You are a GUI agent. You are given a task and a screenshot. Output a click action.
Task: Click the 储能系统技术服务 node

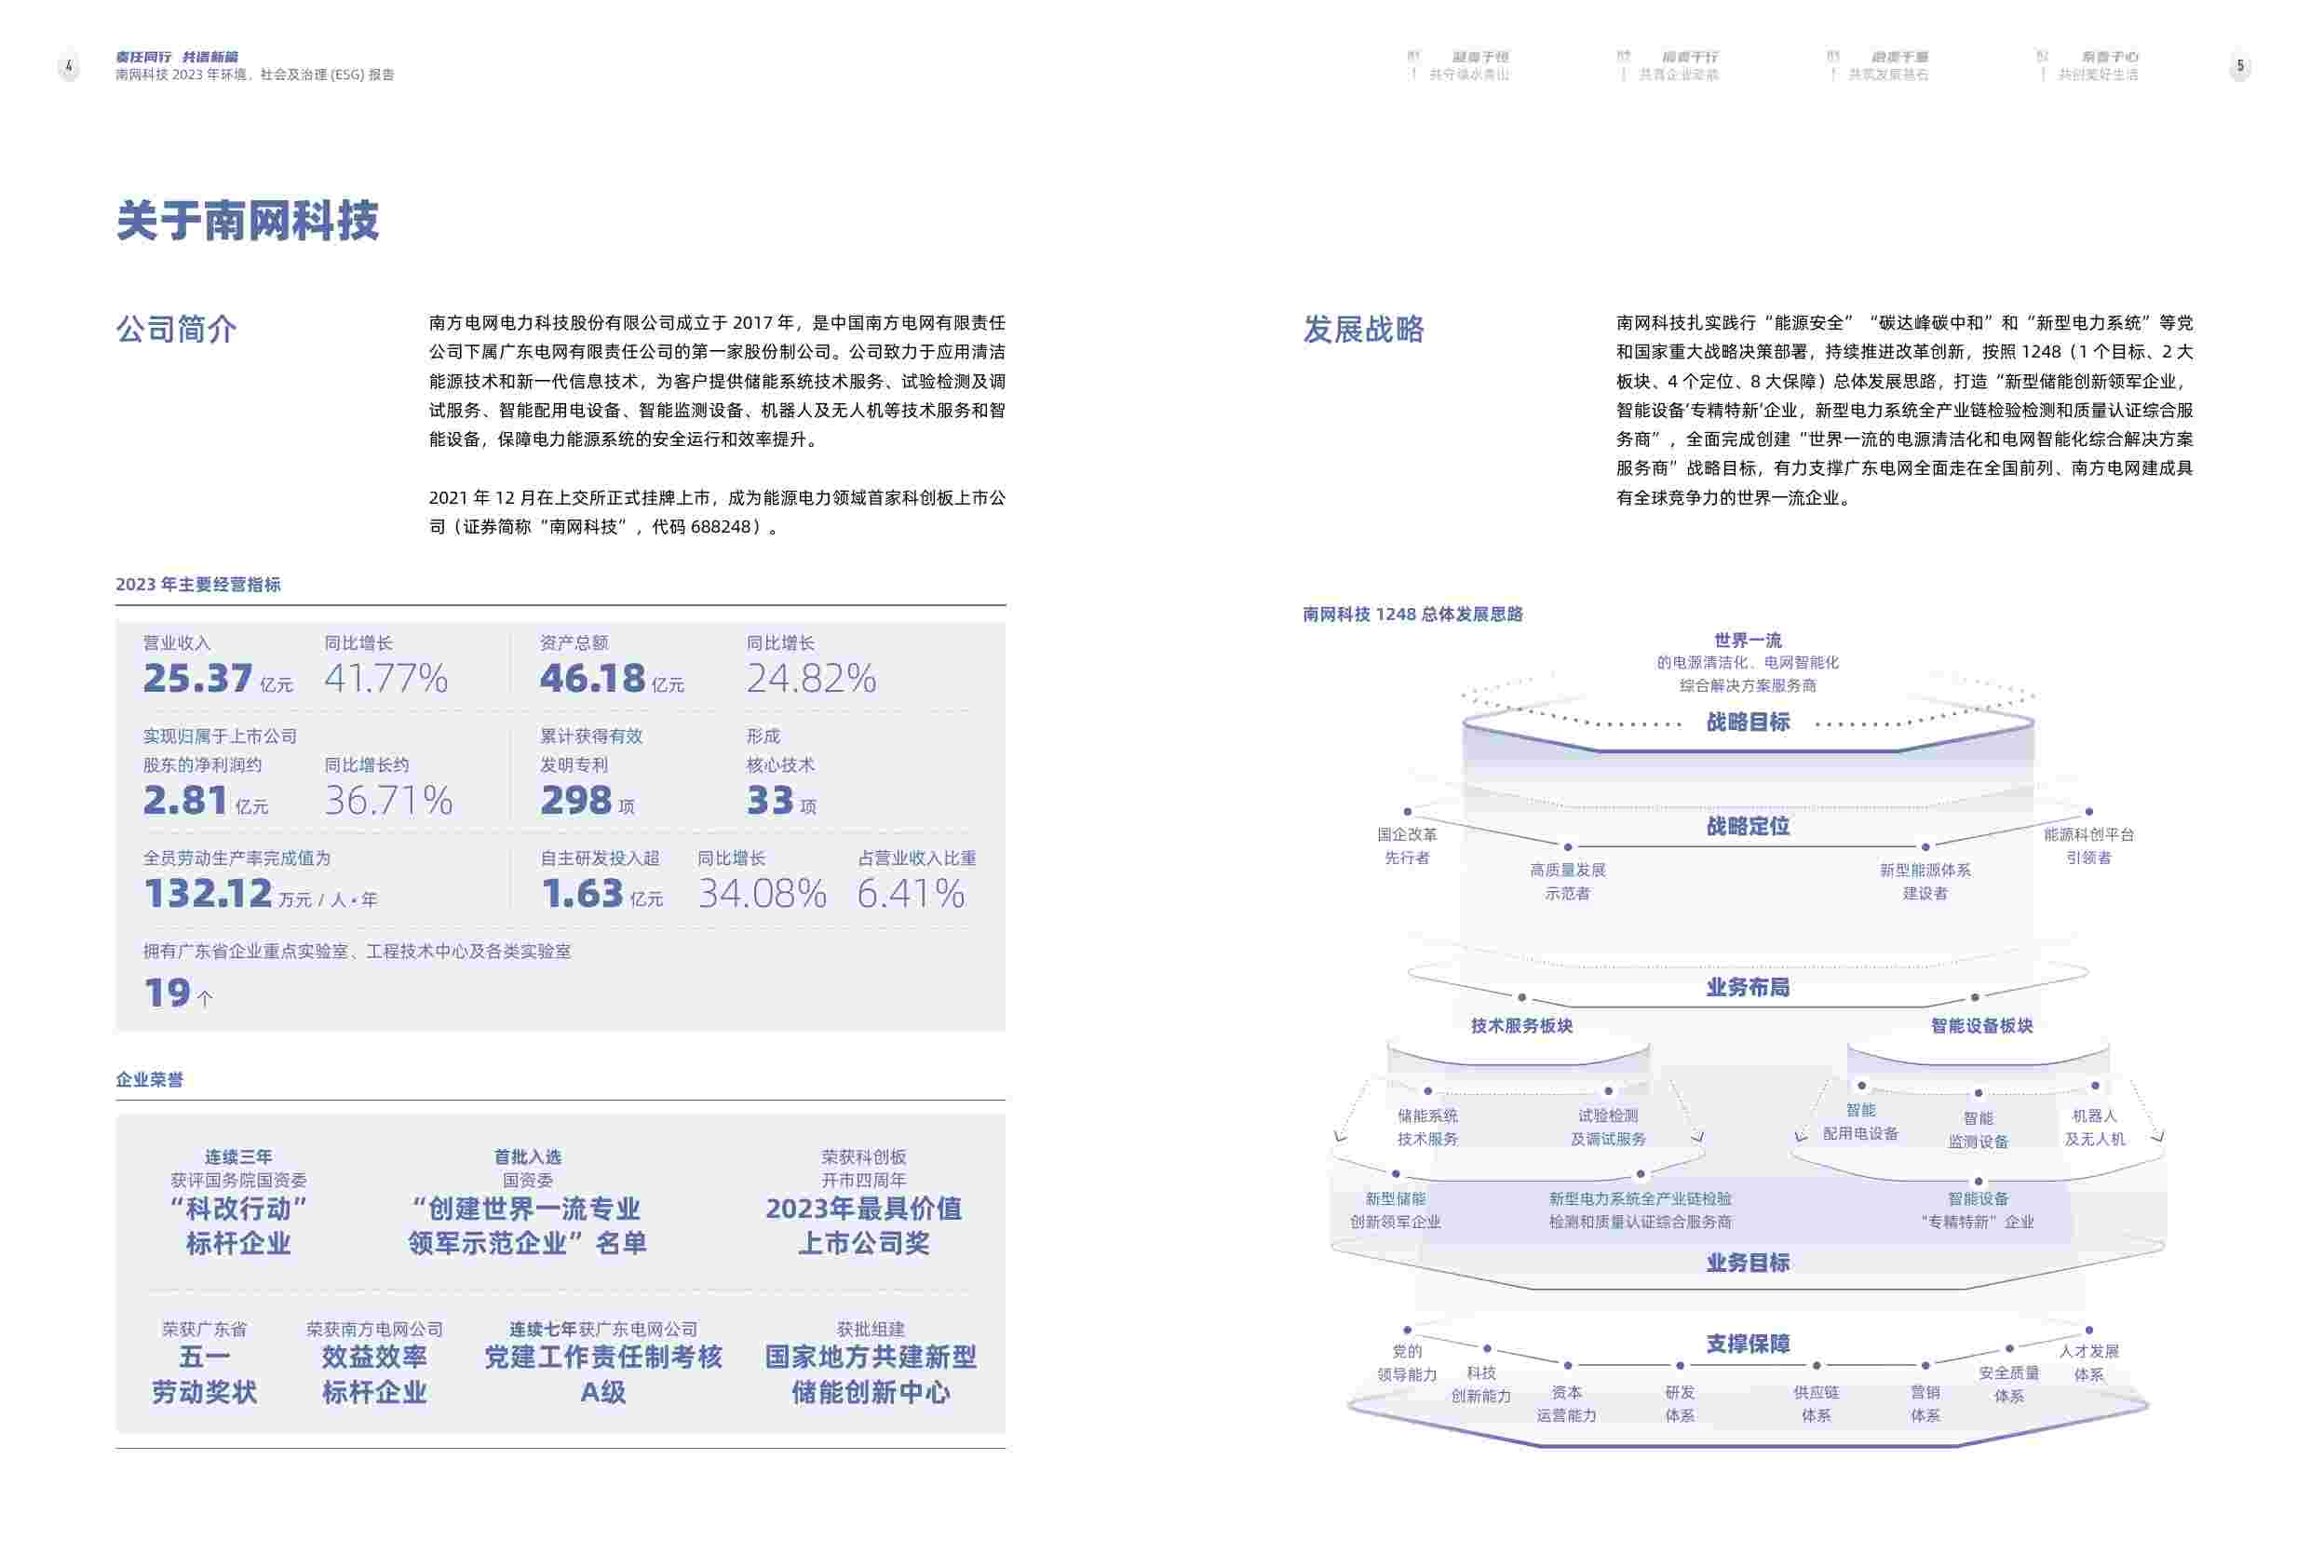(1427, 1128)
